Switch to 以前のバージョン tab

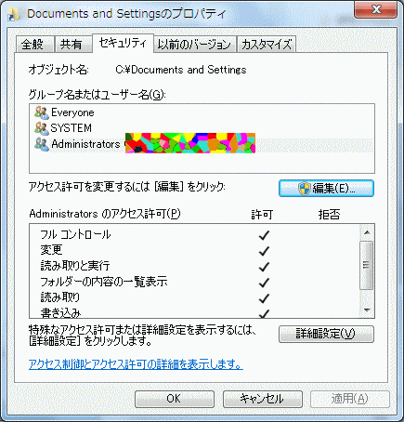[195, 45]
